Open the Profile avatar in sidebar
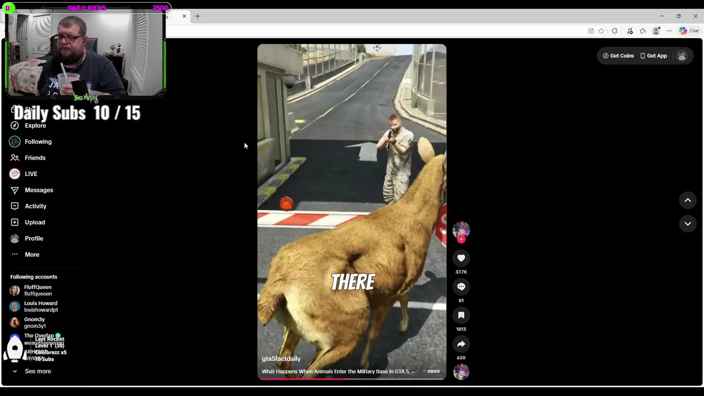Image resolution: width=704 pixels, height=396 pixels. point(15,238)
